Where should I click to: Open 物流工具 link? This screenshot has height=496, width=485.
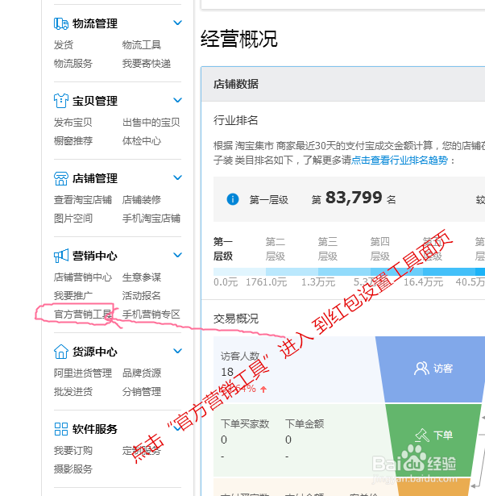(x=142, y=45)
